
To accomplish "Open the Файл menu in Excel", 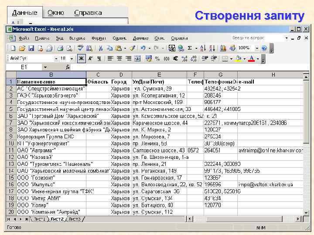I will pos(24,38).
